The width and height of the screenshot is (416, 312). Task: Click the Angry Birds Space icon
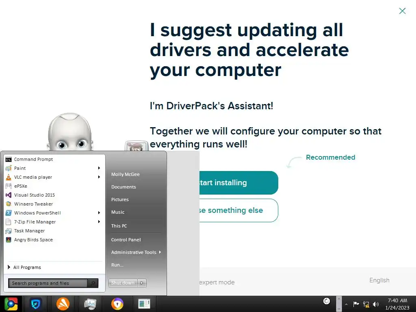coord(9,240)
